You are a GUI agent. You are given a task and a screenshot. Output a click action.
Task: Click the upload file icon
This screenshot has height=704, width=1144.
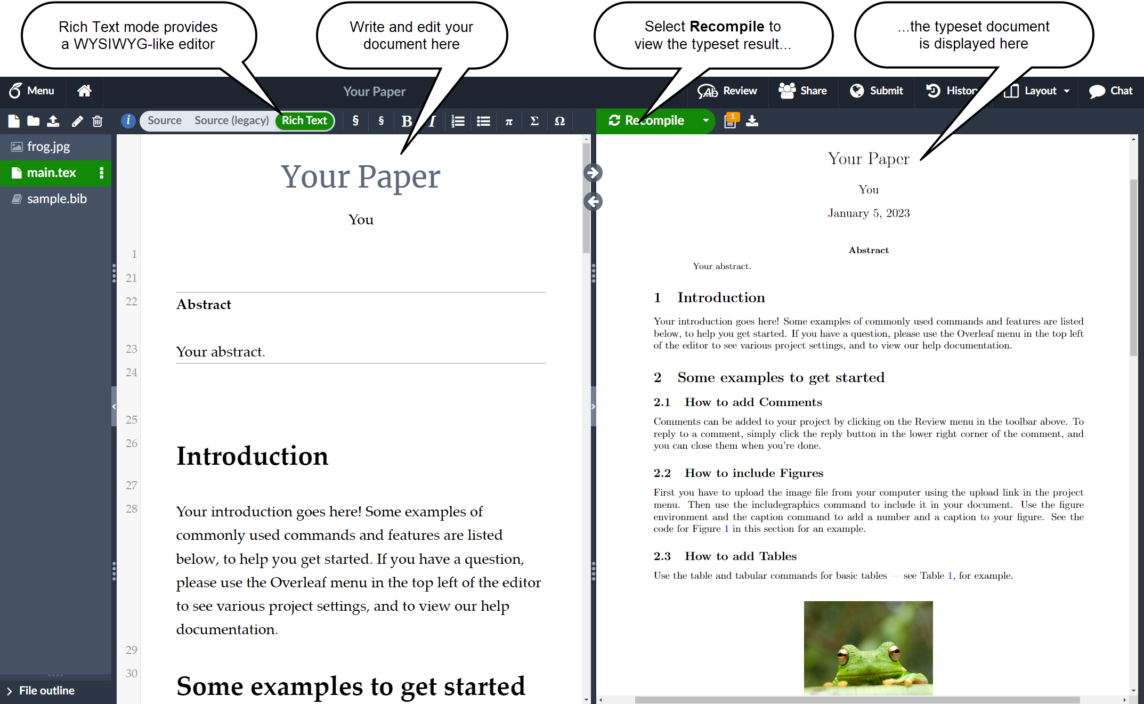point(52,120)
